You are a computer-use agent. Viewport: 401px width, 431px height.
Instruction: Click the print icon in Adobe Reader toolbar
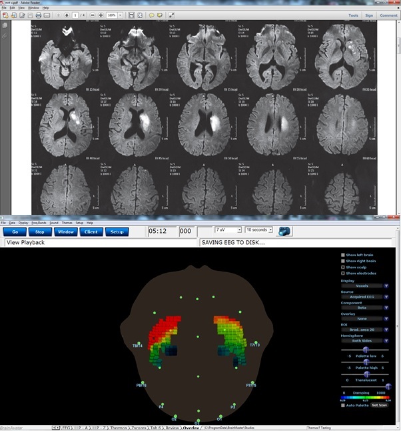(x=38, y=15)
